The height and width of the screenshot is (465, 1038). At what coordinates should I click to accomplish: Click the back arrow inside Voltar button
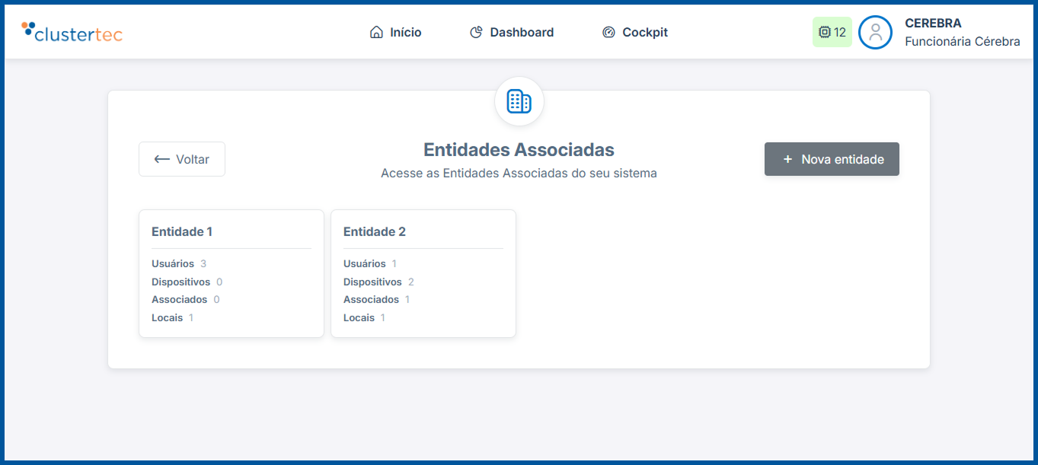click(x=161, y=158)
